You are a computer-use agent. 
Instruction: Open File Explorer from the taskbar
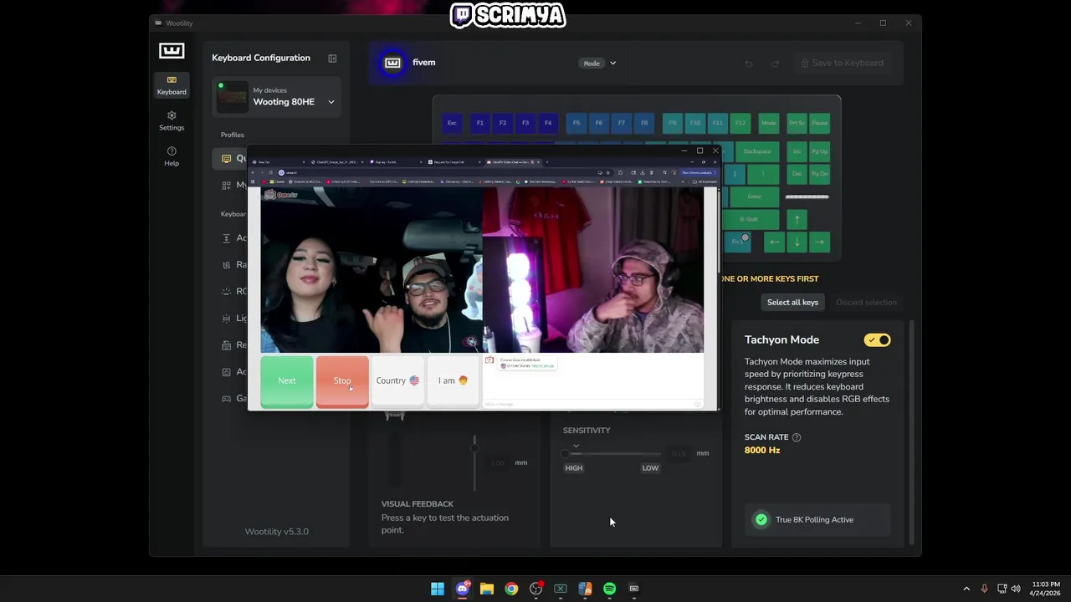487,589
